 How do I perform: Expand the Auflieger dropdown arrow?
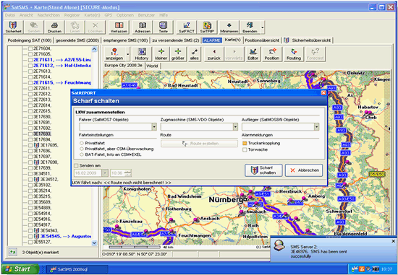[316, 126]
